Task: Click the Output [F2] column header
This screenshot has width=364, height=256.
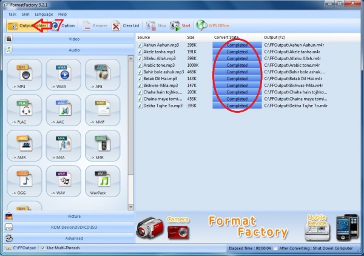Action: point(295,37)
